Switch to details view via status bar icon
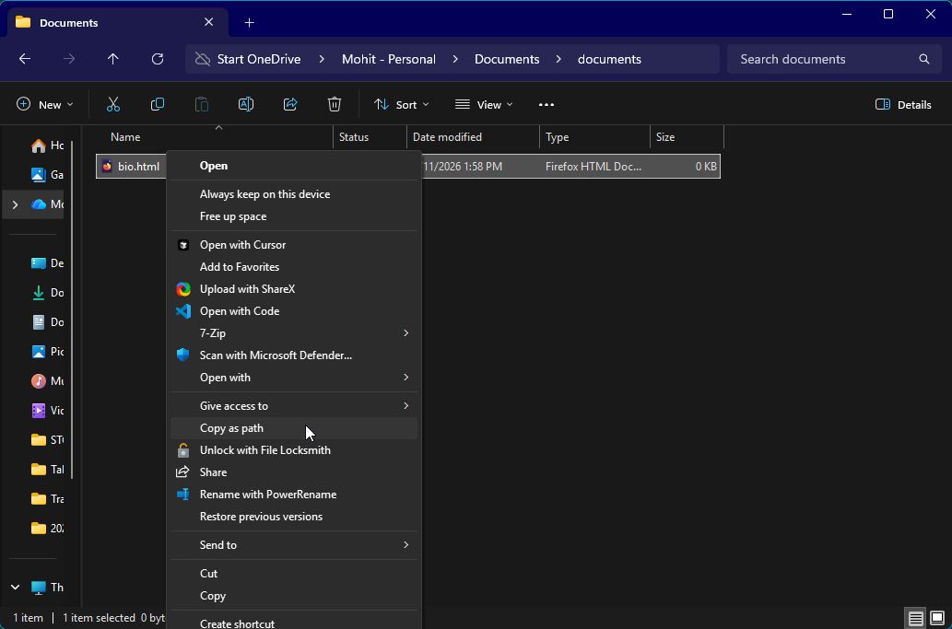Screen dimensions: 952x629 tap(915, 618)
